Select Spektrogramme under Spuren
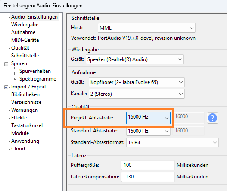227x191 pixels. pyautogui.click(x=37, y=79)
